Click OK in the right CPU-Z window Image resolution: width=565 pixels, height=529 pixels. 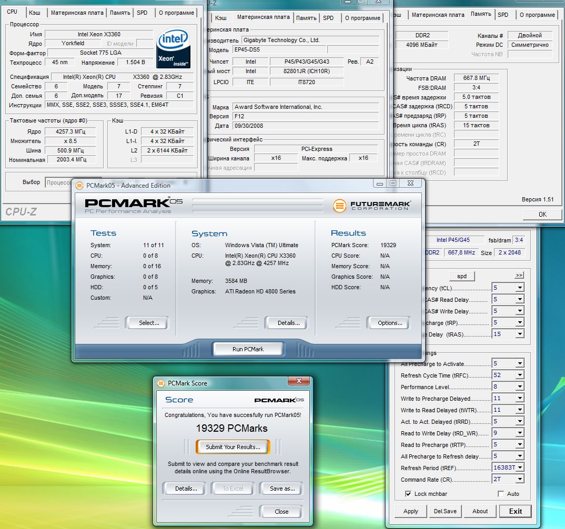click(x=542, y=214)
